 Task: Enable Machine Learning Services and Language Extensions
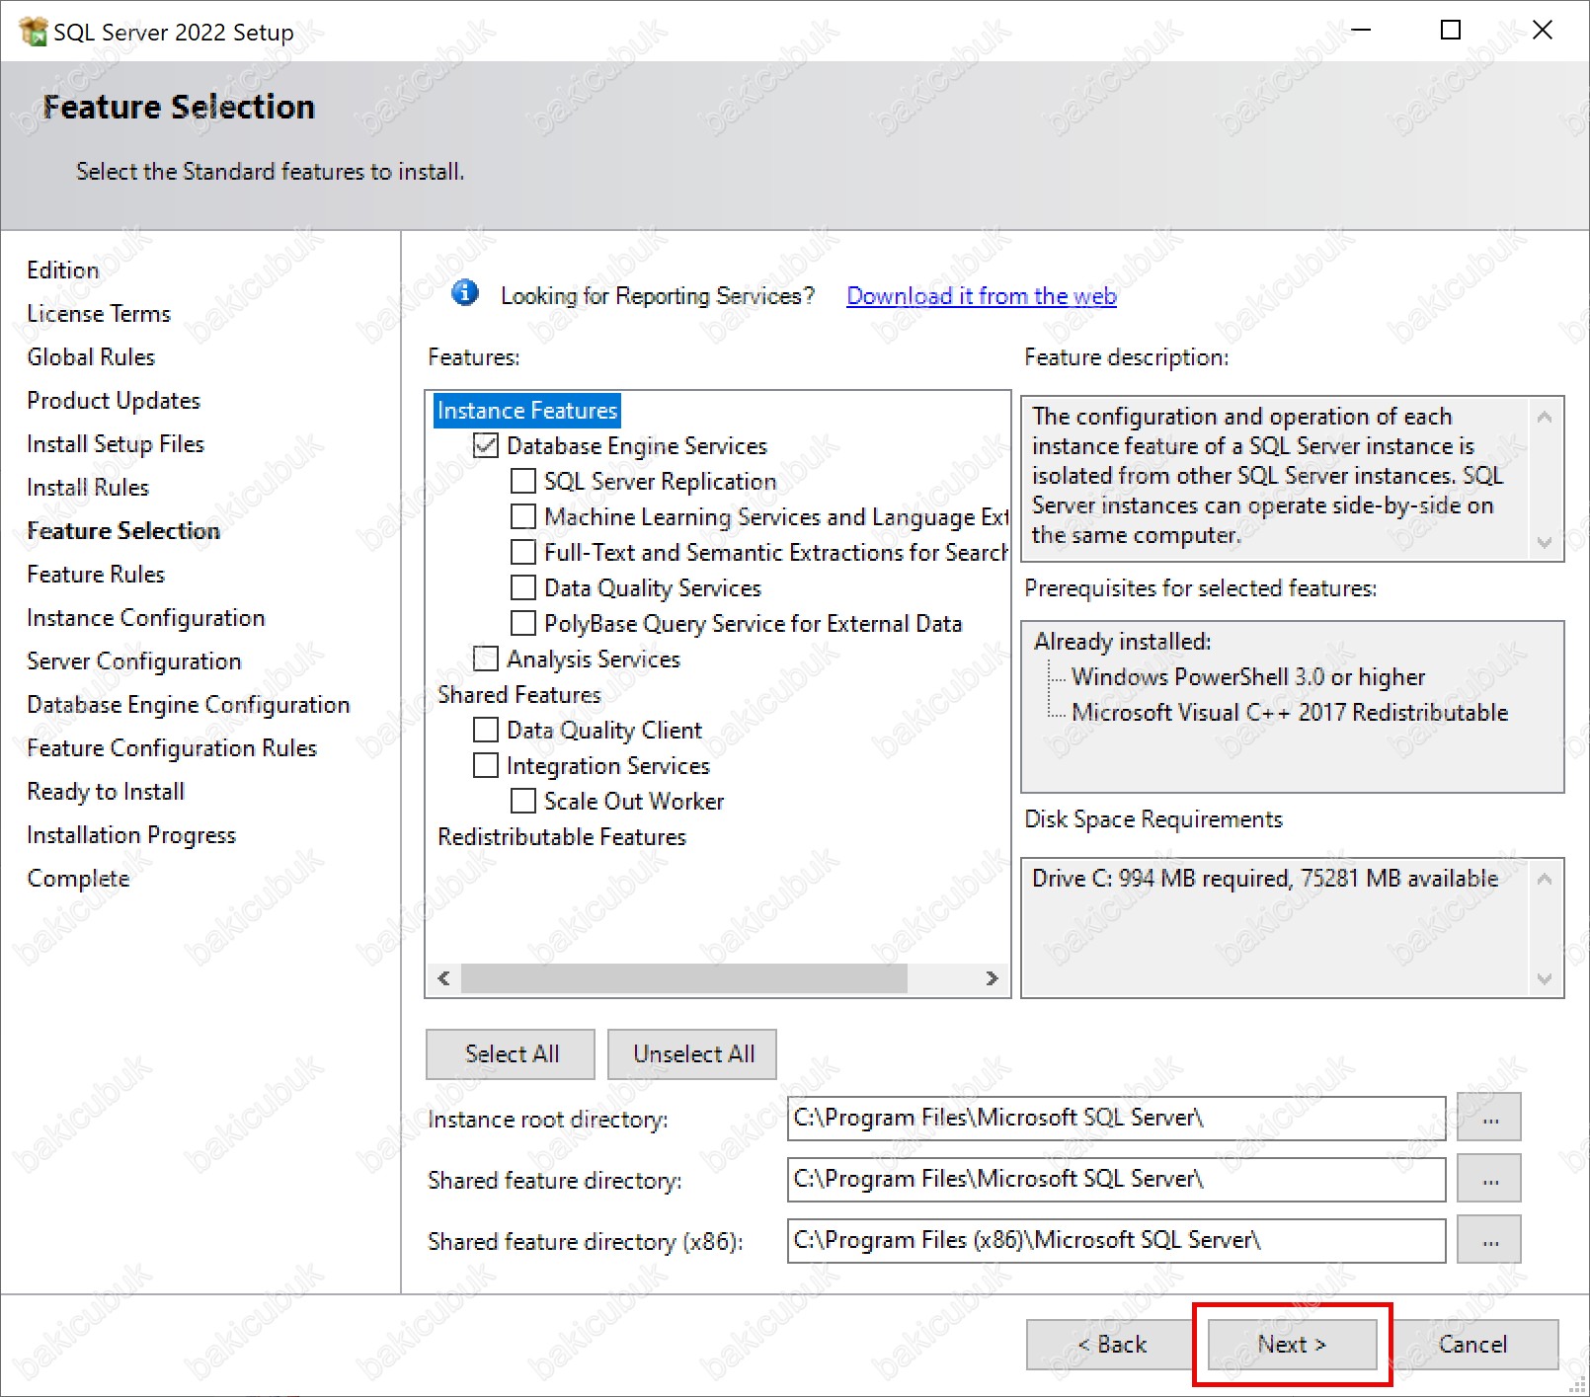[x=523, y=516]
